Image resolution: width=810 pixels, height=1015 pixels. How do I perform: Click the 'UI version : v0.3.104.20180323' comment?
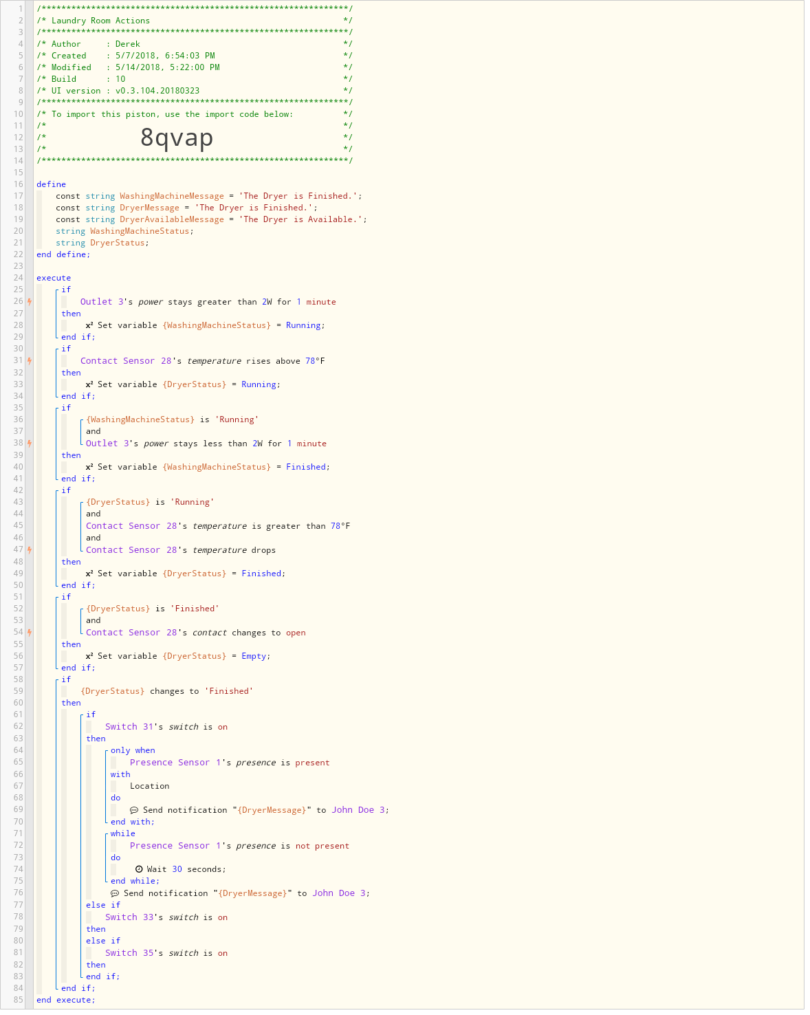pyautogui.click(x=125, y=91)
